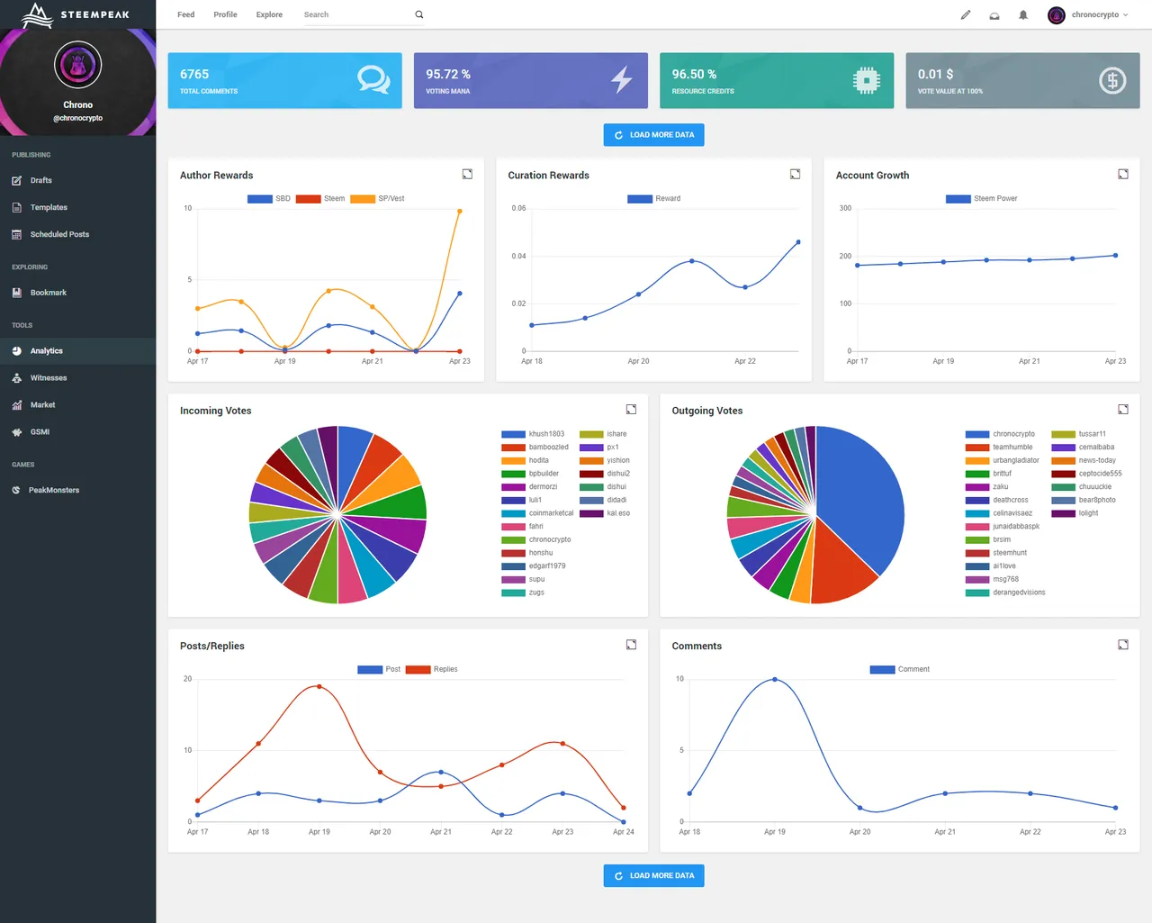Click the Scheduled Posts calendar icon
The image size is (1152, 923).
(16, 234)
